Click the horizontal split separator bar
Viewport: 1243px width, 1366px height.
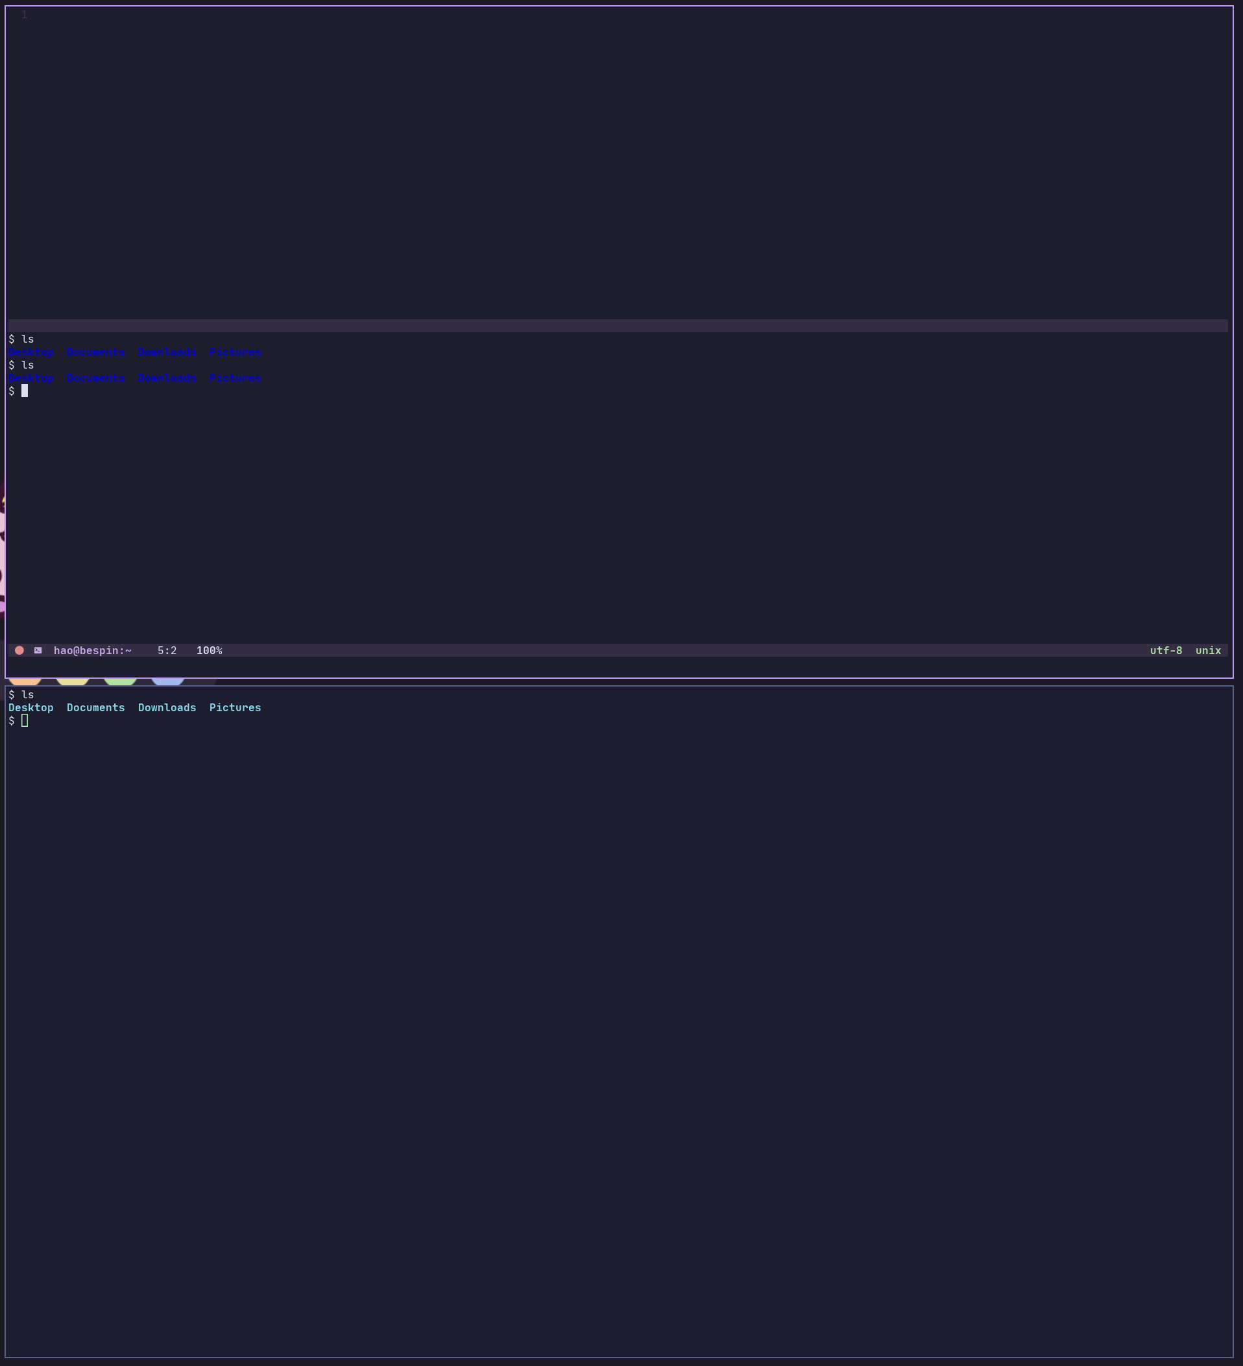pyautogui.click(x=610, y=326)
